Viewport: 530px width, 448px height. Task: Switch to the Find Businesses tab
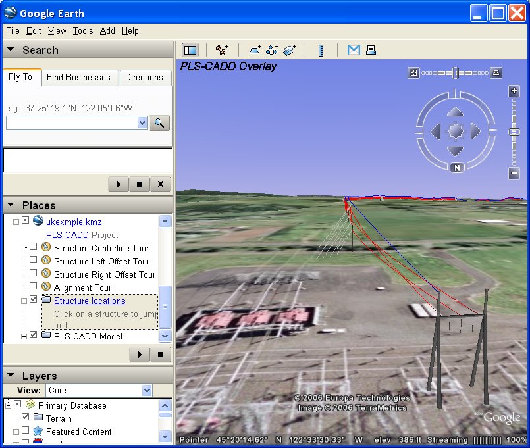[x=79, y=78]
